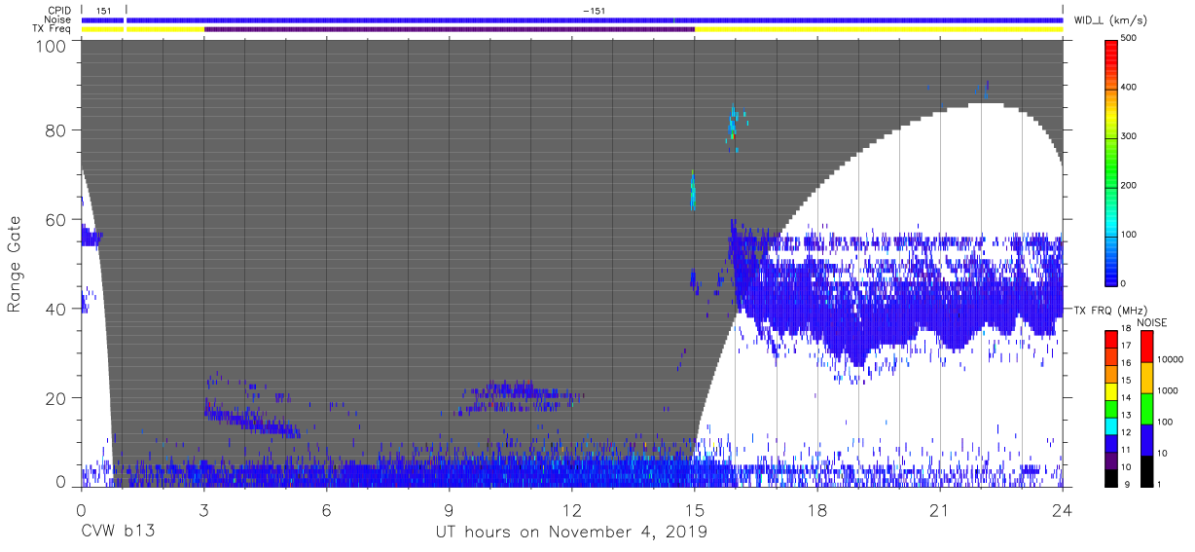Click the CPID label at top left
Viewport: 1195px width, 552px height.
tap(60, 11)
